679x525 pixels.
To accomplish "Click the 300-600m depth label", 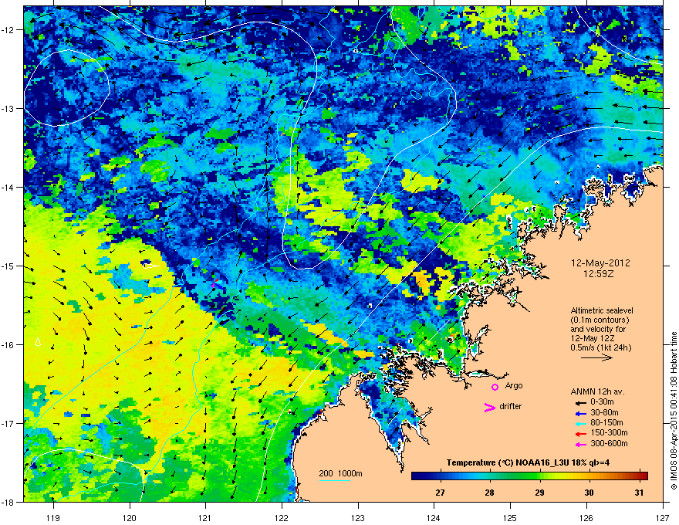I will [x=609, y=444].
